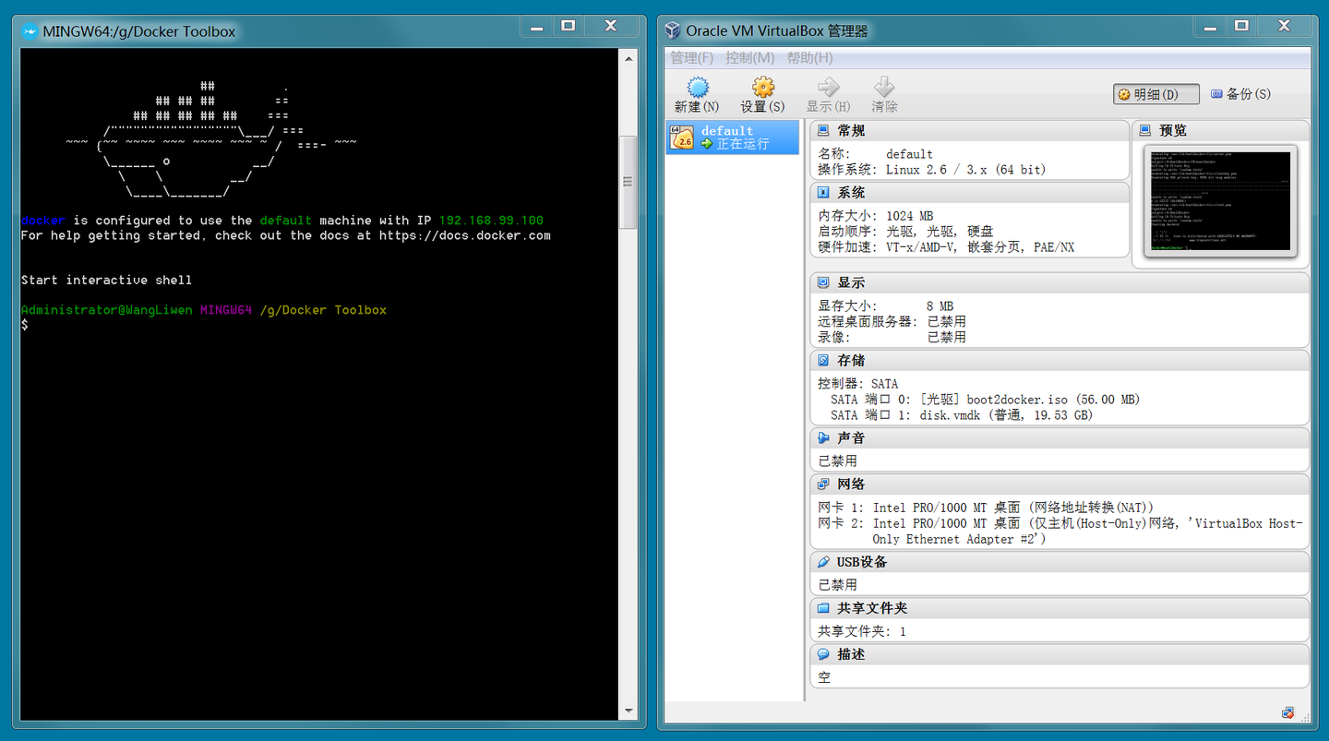The width and height of the screenshot is (1329, 741).
Task: Click the Storage (存储) header title
Action: (851, 360)
